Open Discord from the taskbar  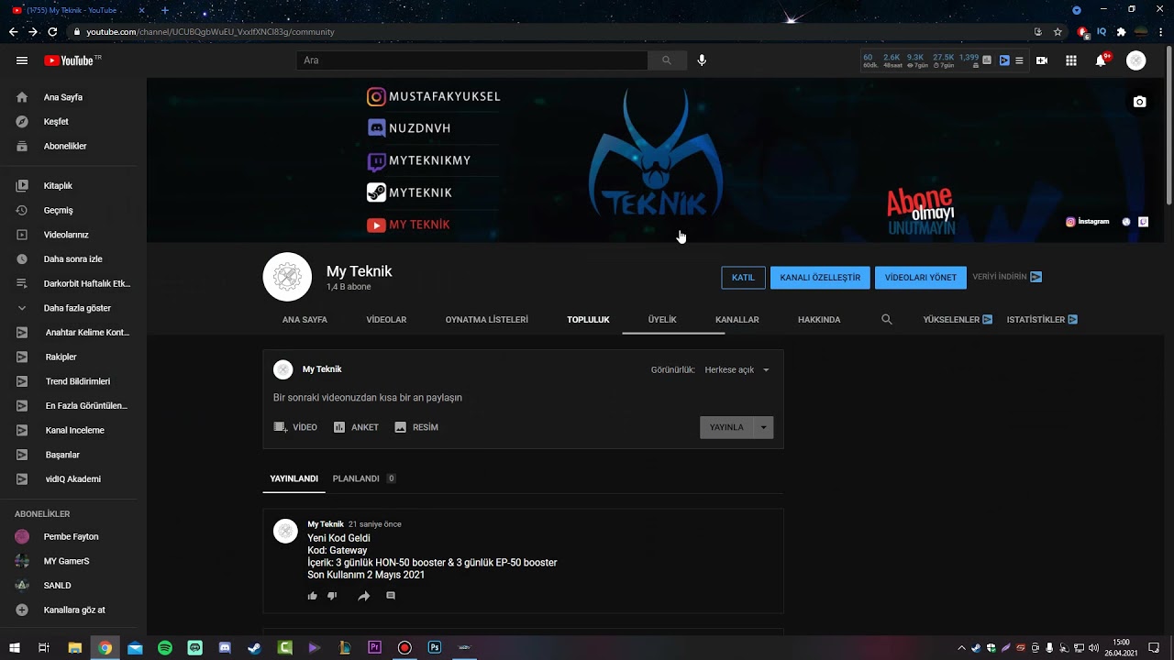225,647
